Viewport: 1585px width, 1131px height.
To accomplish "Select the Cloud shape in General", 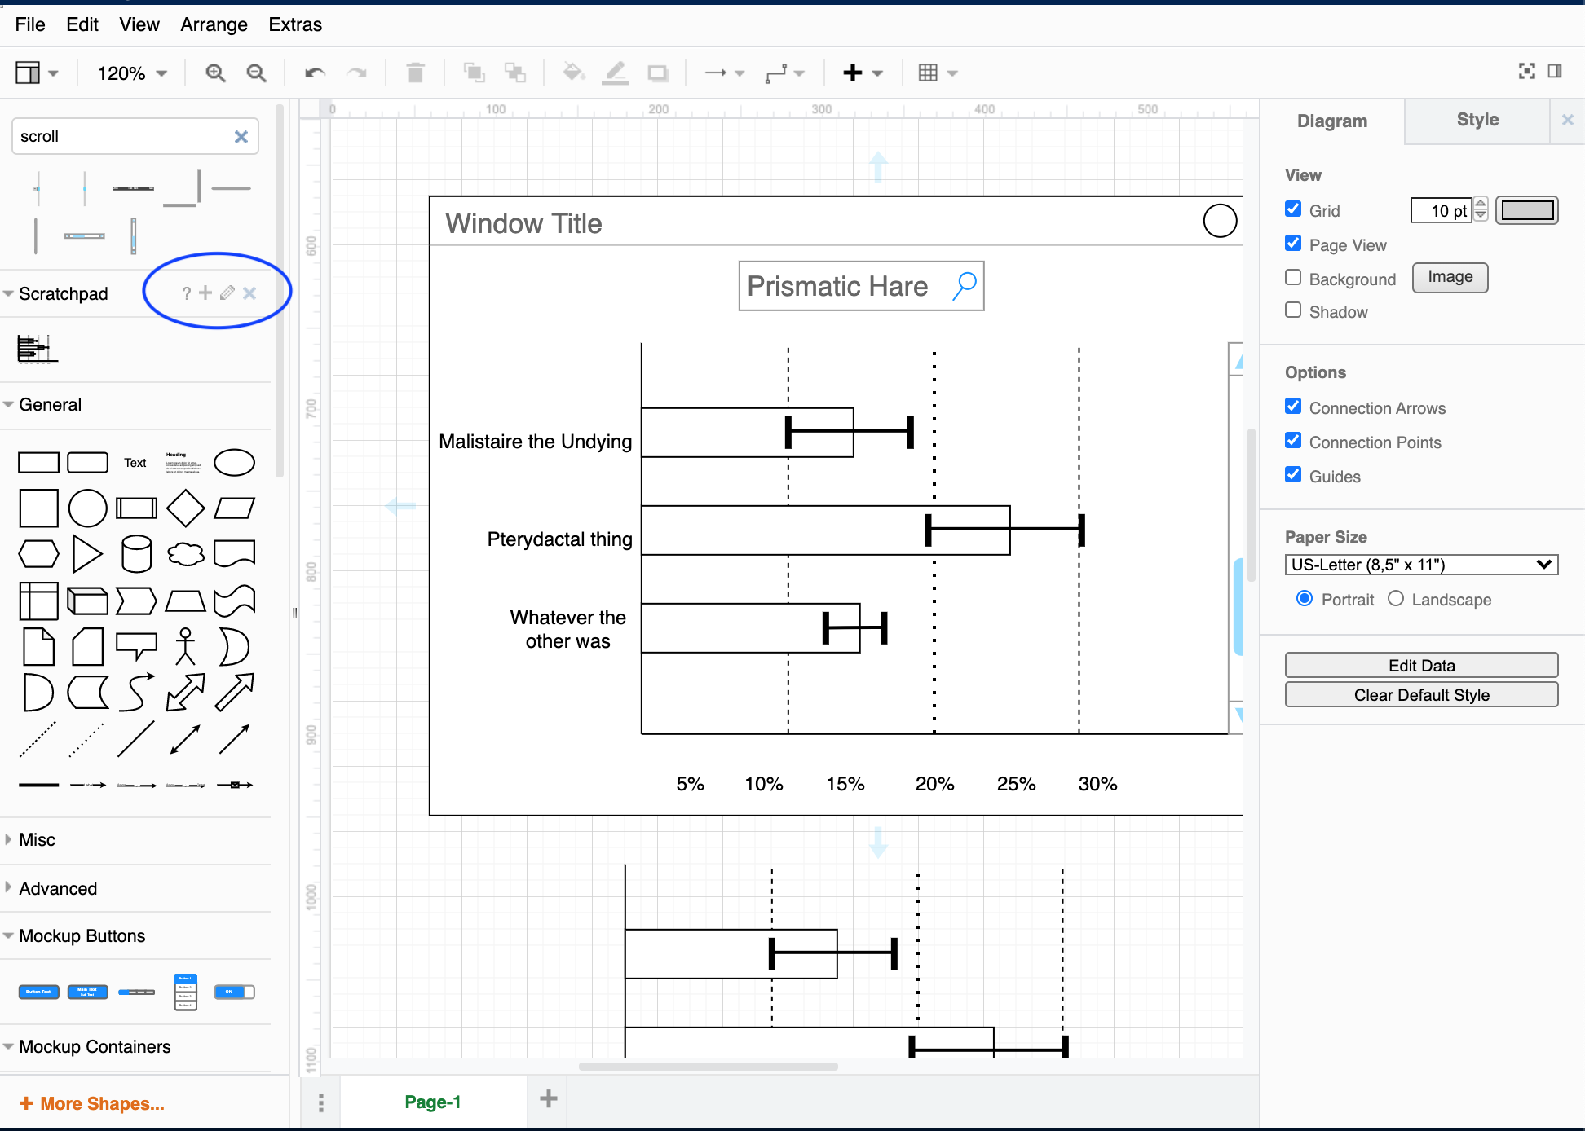I will tap(185, 554).
